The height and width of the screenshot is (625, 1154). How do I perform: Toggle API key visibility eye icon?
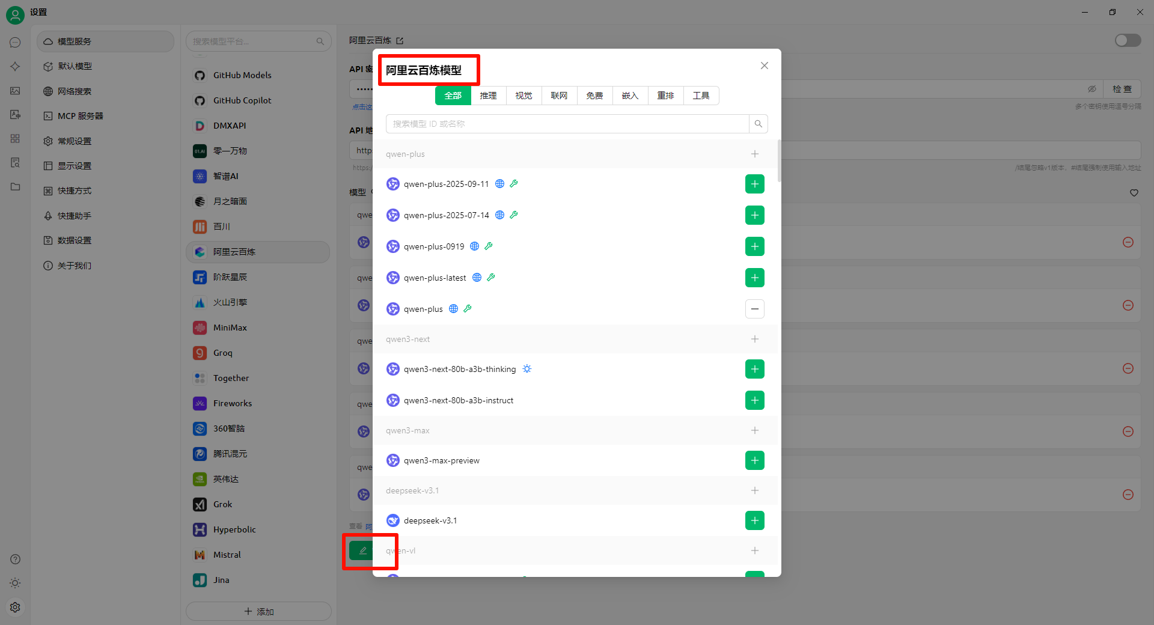click(x=1091, y=89)
